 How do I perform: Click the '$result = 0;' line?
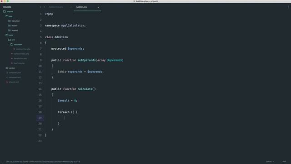68,100
